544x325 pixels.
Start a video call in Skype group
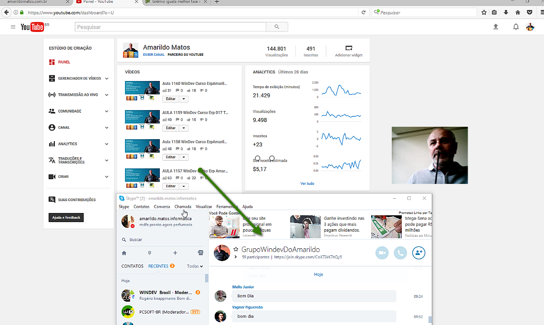point(382,253)
